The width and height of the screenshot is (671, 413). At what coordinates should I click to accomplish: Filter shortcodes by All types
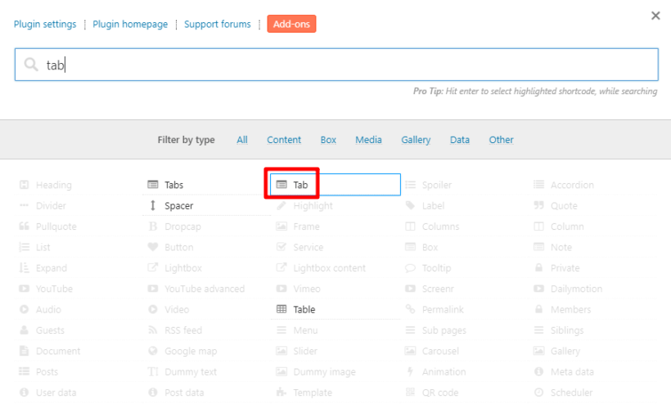[242, 140]
